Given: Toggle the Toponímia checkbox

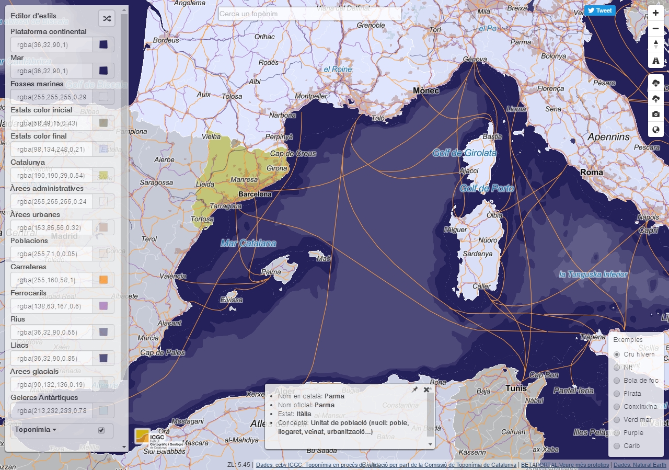Looking at the screenshot, I should point(101,430).
